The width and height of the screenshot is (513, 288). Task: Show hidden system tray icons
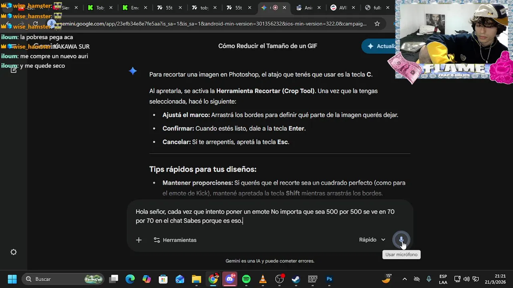pyautogui.click(x=404, y=279)
